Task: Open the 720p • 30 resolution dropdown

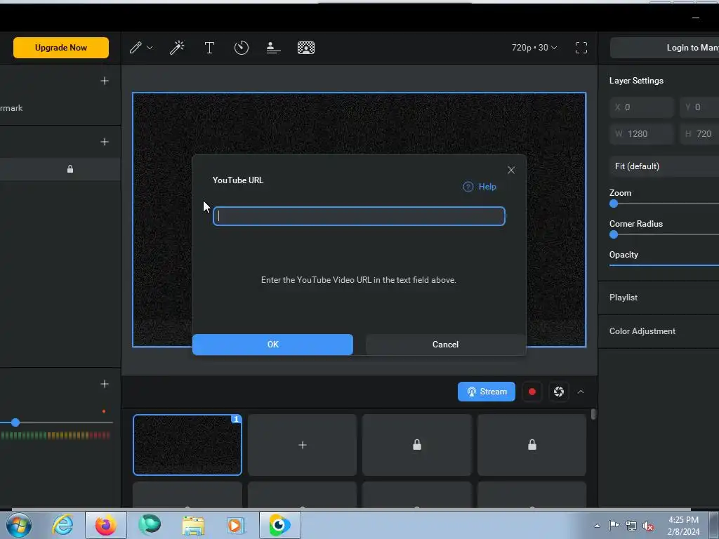Action: [534, 48]
